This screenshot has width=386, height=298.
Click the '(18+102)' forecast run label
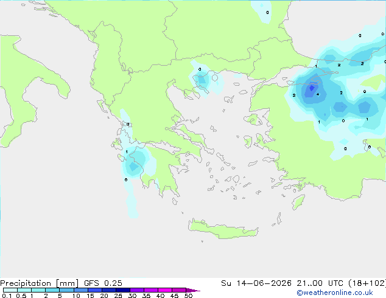(x=367, y=283)
